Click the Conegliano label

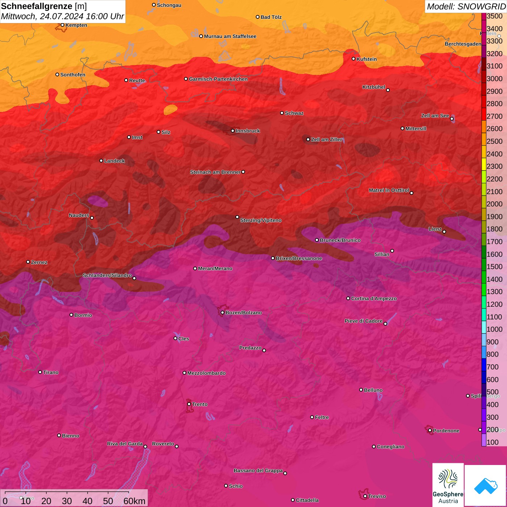(390, 447)
